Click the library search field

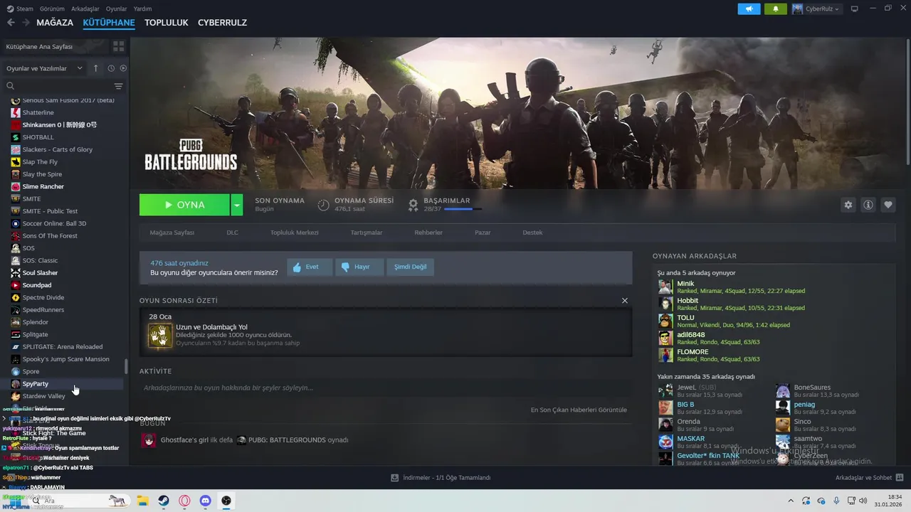click(57, 86)
